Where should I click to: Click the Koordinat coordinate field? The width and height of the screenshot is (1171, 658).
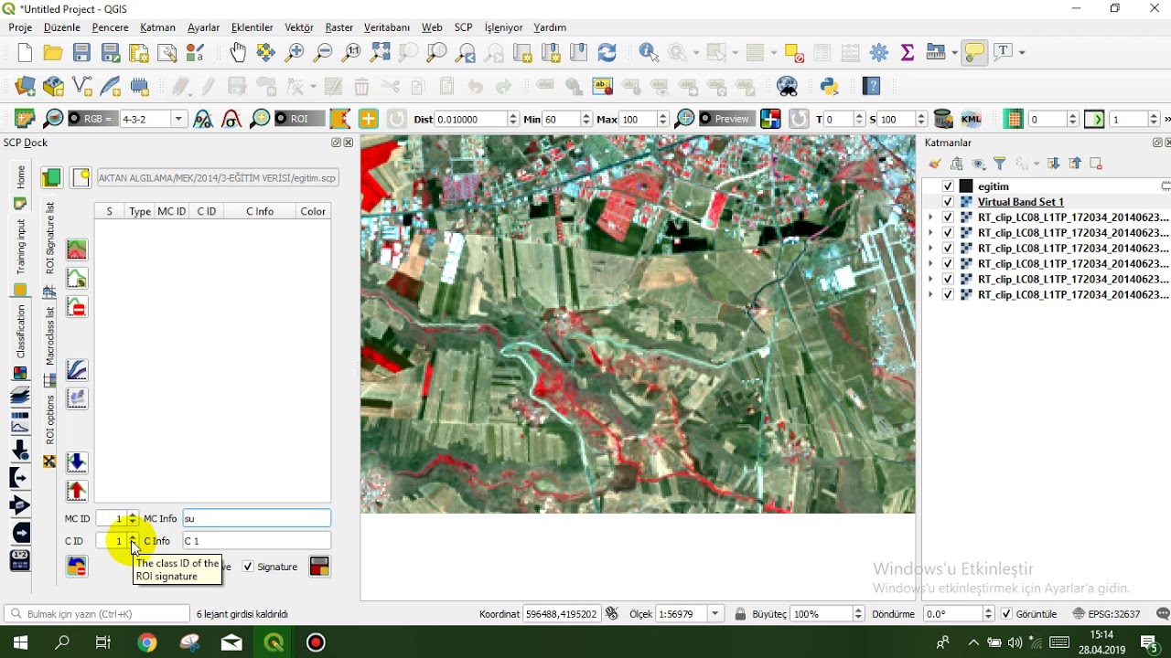tap(562, 614)
